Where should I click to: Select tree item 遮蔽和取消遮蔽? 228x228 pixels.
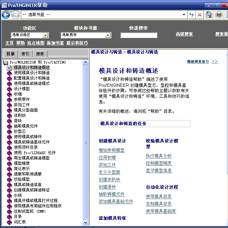click(28, 174)
